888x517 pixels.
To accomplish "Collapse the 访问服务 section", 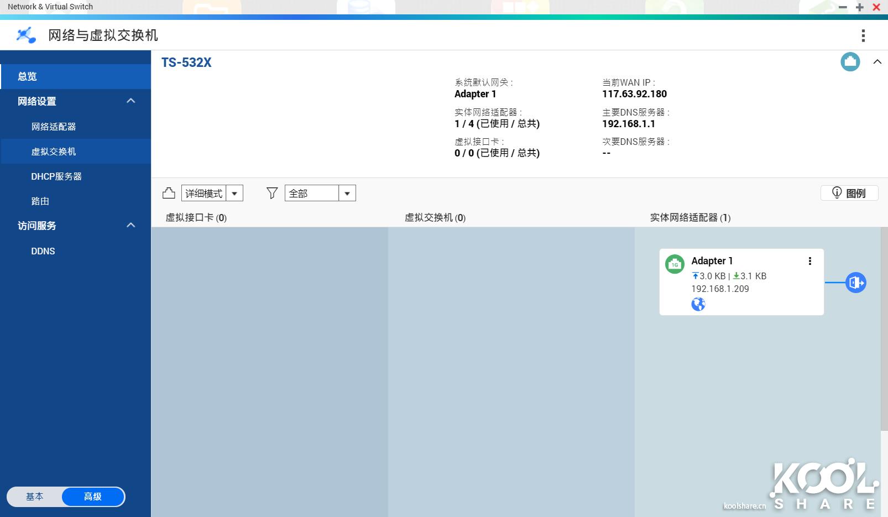I will (131, 225).
